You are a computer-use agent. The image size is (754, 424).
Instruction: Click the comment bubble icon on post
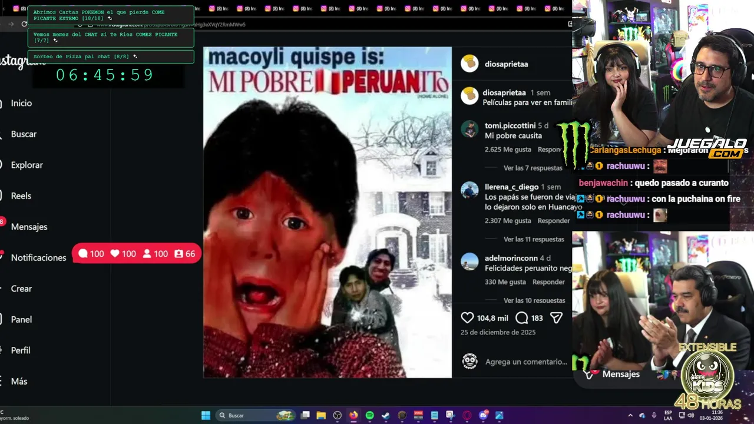click(x=522, y=318)
